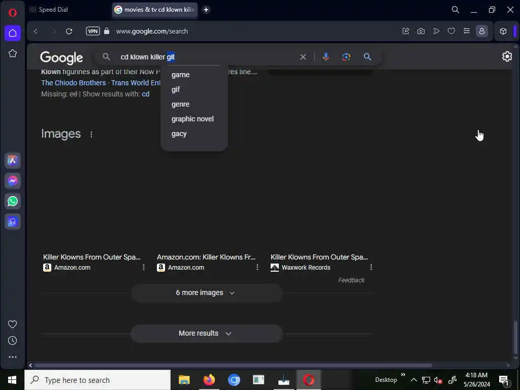Open the Pinboards heart at sidebar bottom

coord(13,324)
